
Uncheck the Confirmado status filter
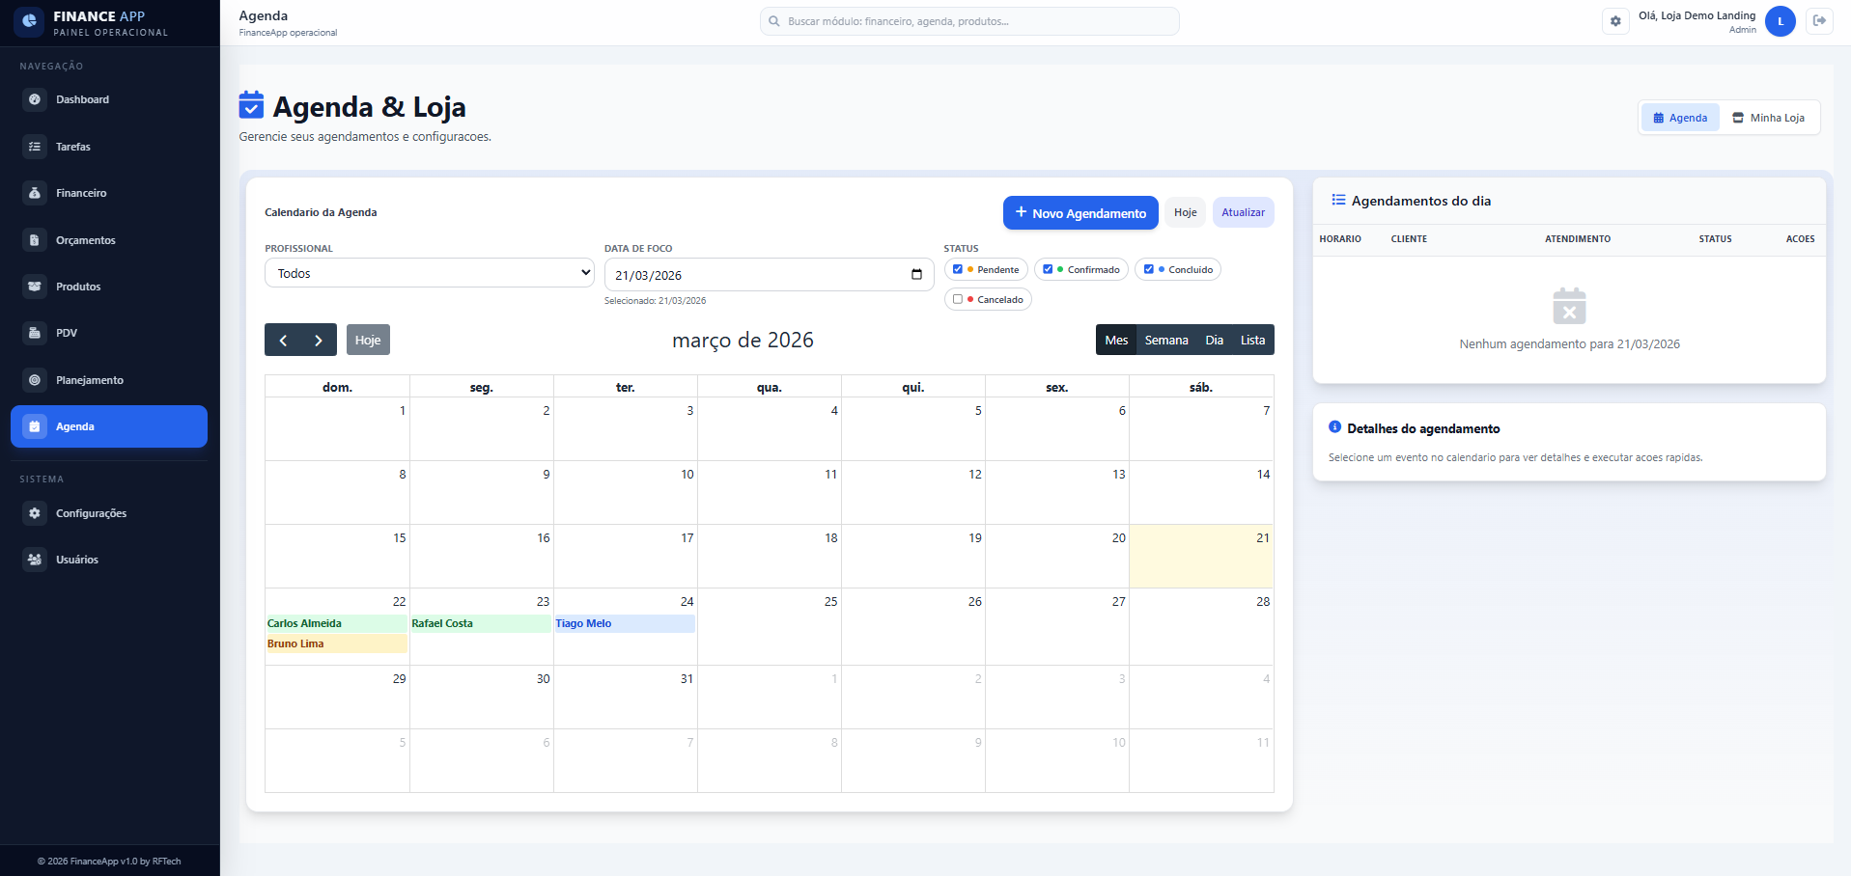1048,270
